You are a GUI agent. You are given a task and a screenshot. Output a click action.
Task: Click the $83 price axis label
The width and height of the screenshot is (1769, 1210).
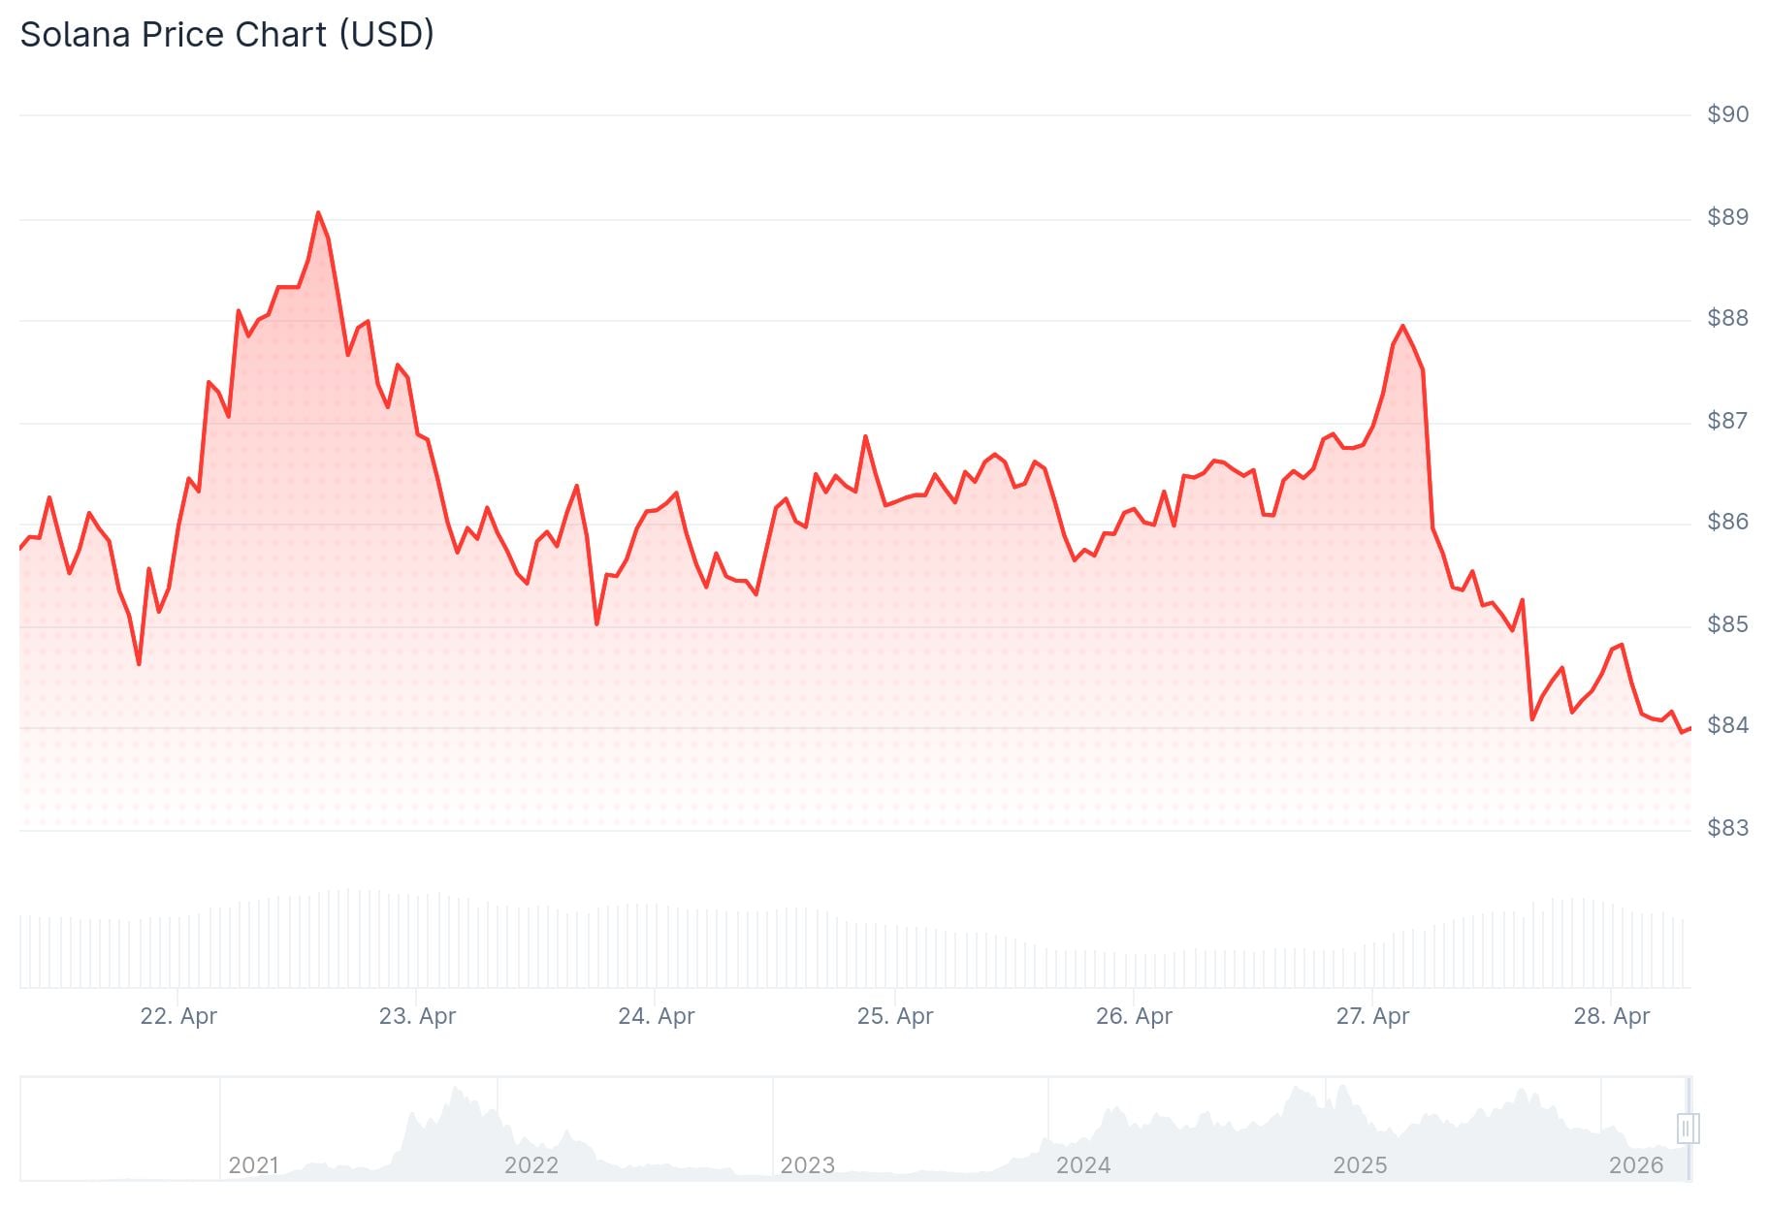1727,828
